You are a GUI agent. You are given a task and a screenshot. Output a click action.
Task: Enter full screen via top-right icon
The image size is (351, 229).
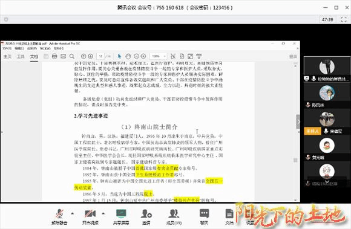(x=344, y=19)
